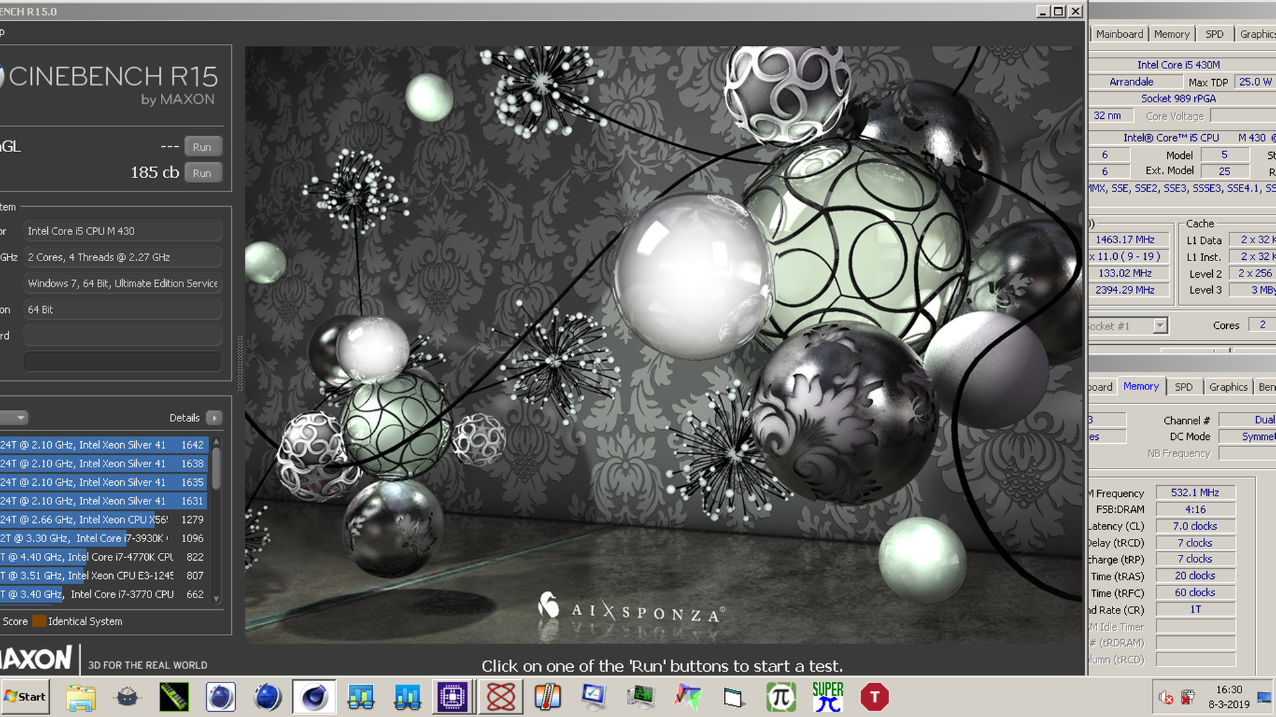Open the Windows Start menu
Image resolution: width=1276 pixels, height=717 pixels.
(26, 697)
